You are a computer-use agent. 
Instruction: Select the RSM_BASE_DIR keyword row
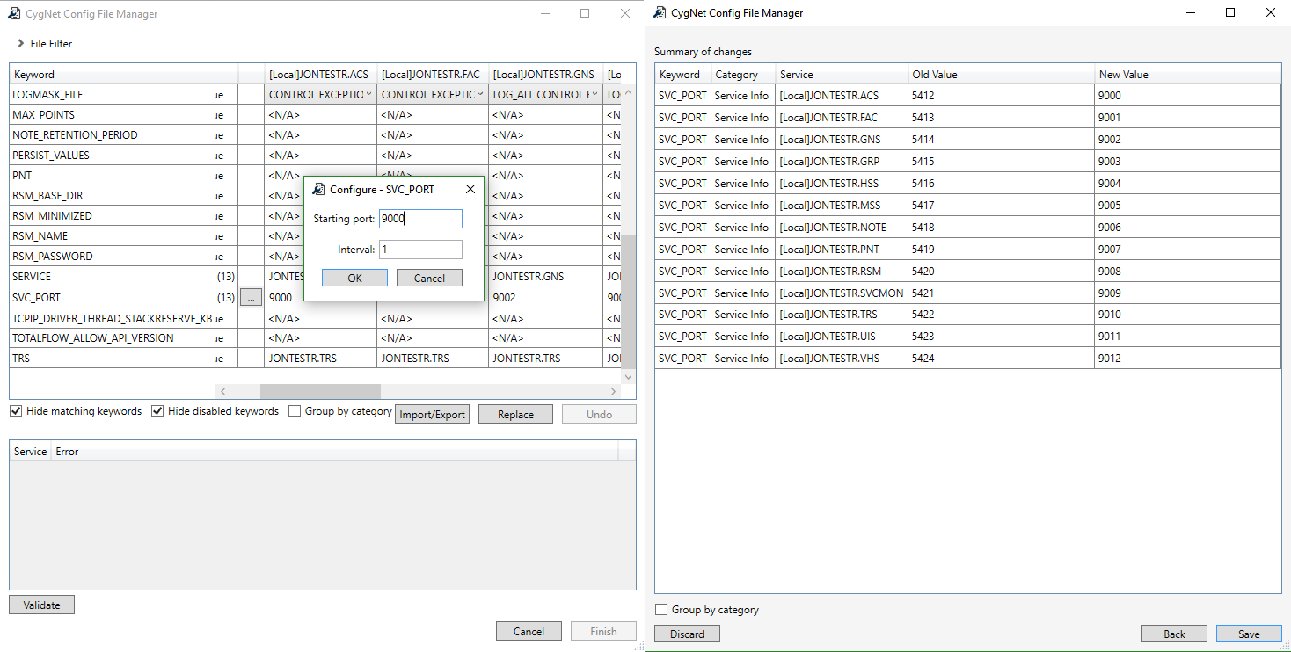click(x=112, y=196)
